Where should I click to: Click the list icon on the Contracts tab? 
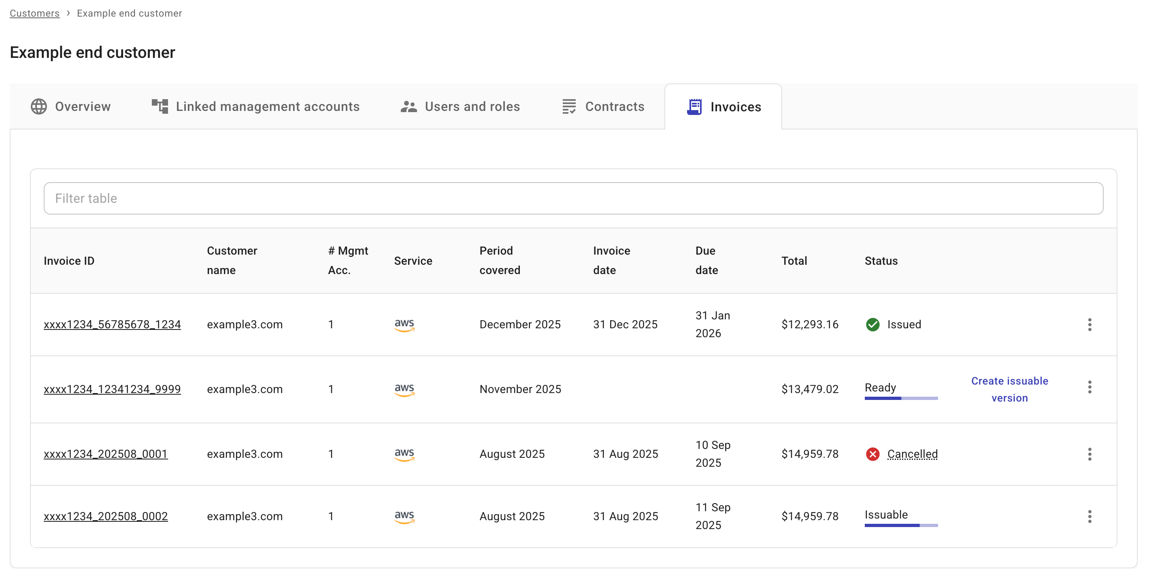[x=569, y=106]
